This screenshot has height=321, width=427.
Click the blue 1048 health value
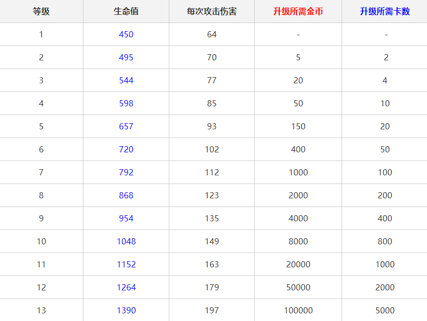(126, 241)
